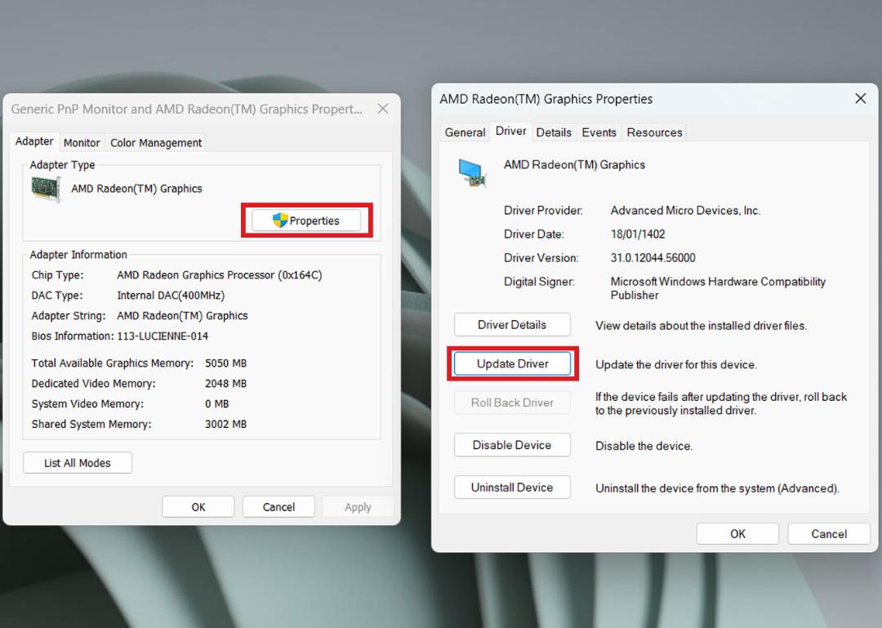Select the Chip Type value 0x164C text
Viewport: 882px width, 628px height.
[x=220, y=275]
